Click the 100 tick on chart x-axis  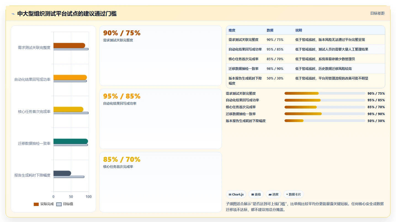point(89,197)
